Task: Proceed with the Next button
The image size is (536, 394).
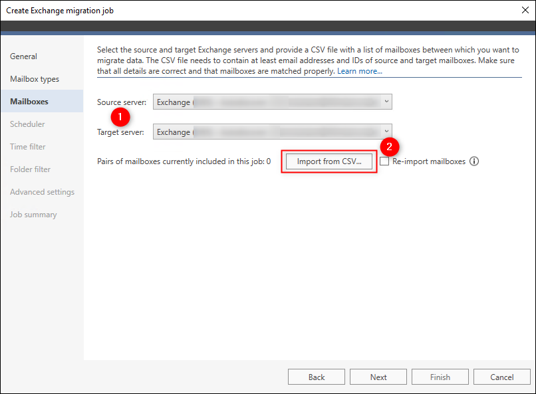Action: tap(378, 377)
